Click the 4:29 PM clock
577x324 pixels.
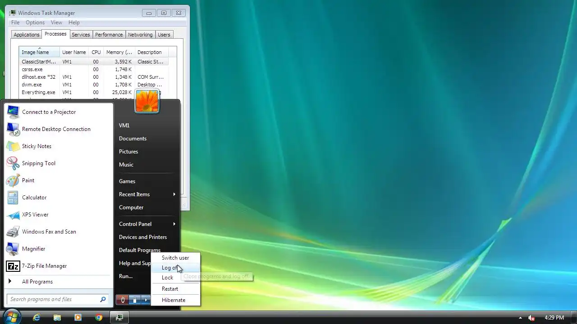(x=554, y=318)
